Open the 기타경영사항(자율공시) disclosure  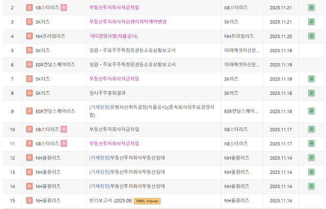click(113, 36)
